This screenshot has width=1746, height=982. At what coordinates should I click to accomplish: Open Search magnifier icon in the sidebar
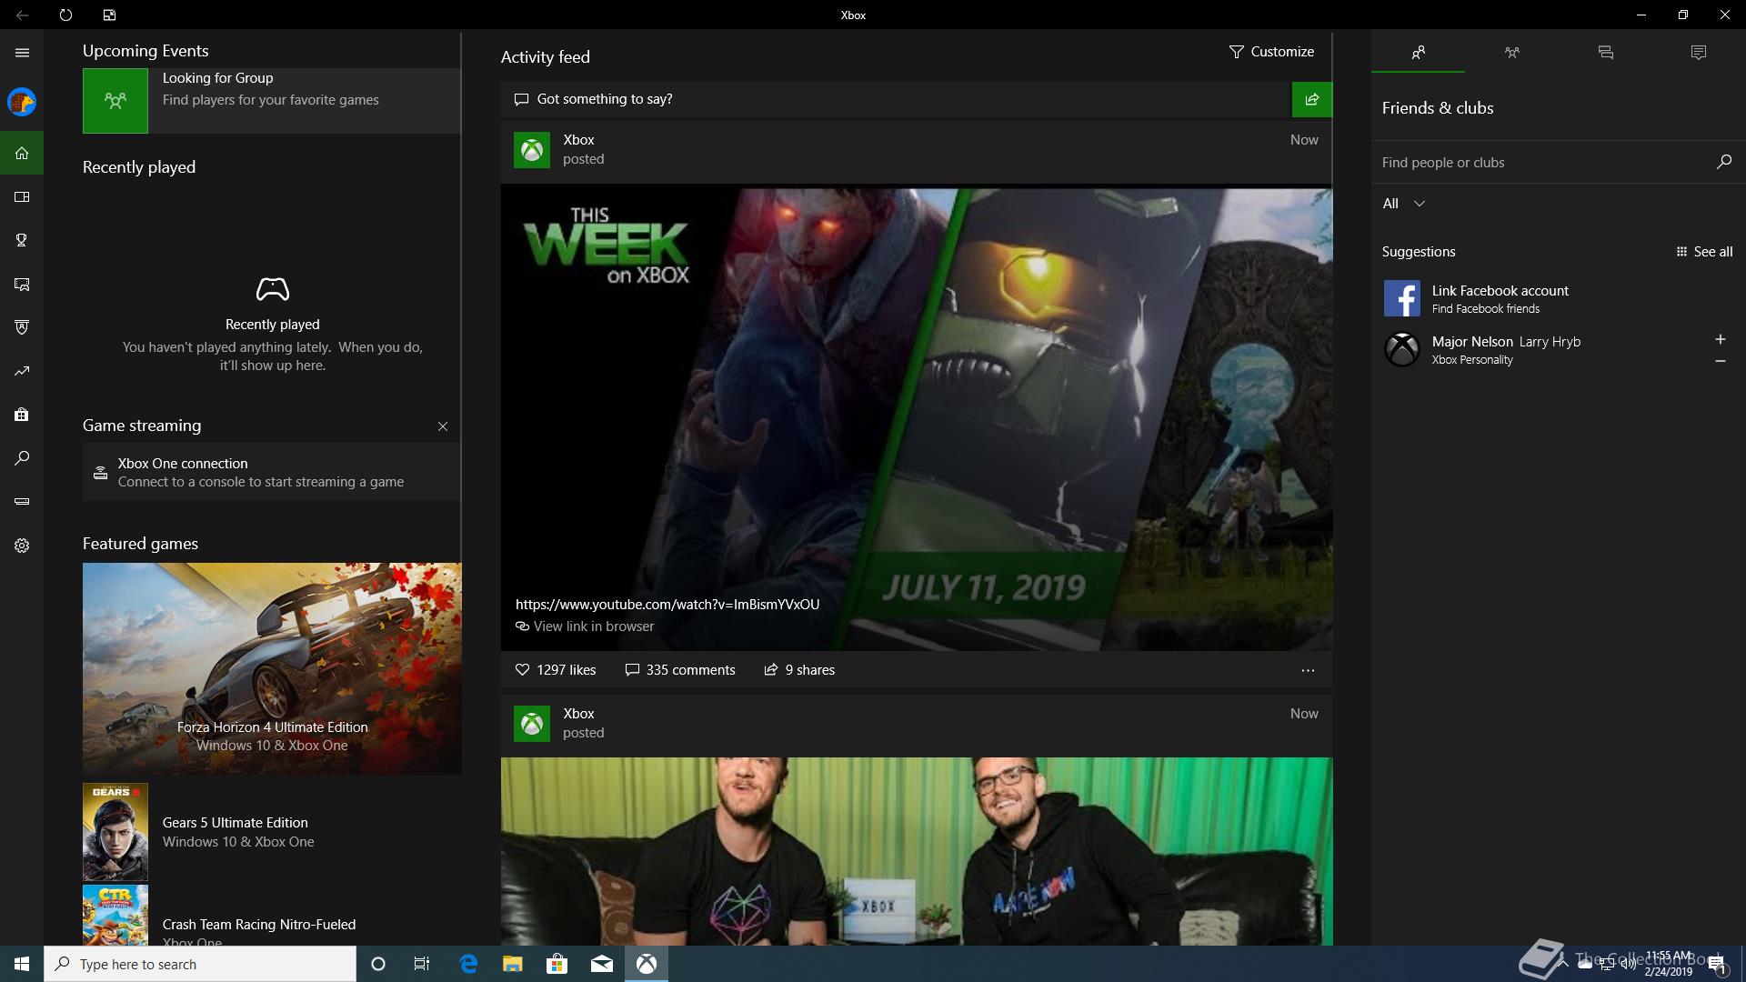click(x=22, y=458)
